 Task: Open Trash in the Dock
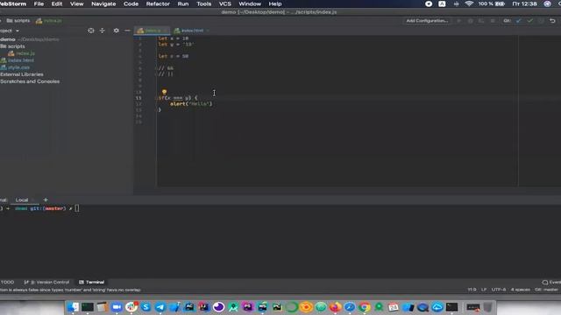(x=487, y=307)
